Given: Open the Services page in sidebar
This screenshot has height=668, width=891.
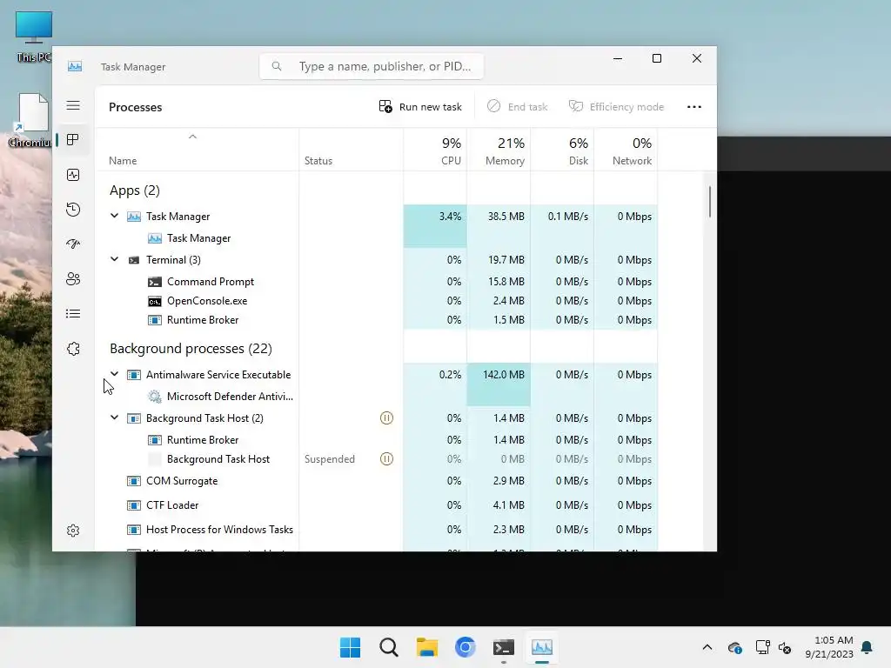Looking at the screenshot, I should click(73, 349).
